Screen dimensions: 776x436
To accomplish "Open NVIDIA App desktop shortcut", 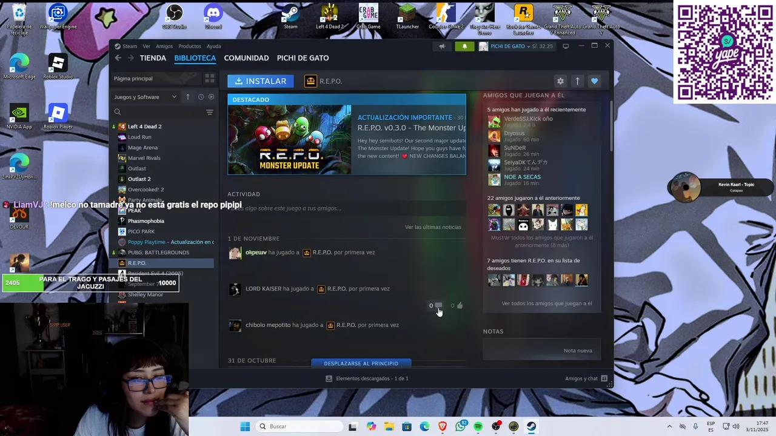I will [x=19, y=117].
